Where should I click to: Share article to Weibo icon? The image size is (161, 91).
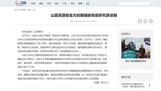151,21
